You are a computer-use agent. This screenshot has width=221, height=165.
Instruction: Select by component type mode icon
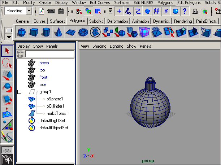point(98,11)
